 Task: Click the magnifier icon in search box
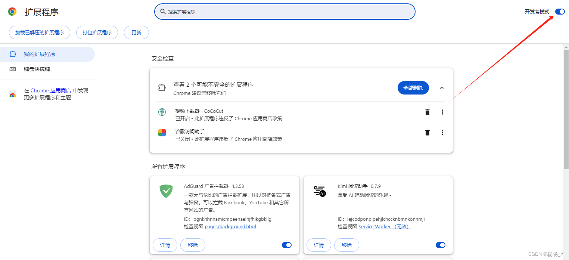(x=163, y=12)
